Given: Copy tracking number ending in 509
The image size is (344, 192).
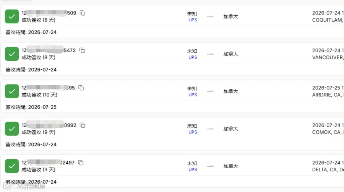Looking at the screenshot, I should [83, 13].
